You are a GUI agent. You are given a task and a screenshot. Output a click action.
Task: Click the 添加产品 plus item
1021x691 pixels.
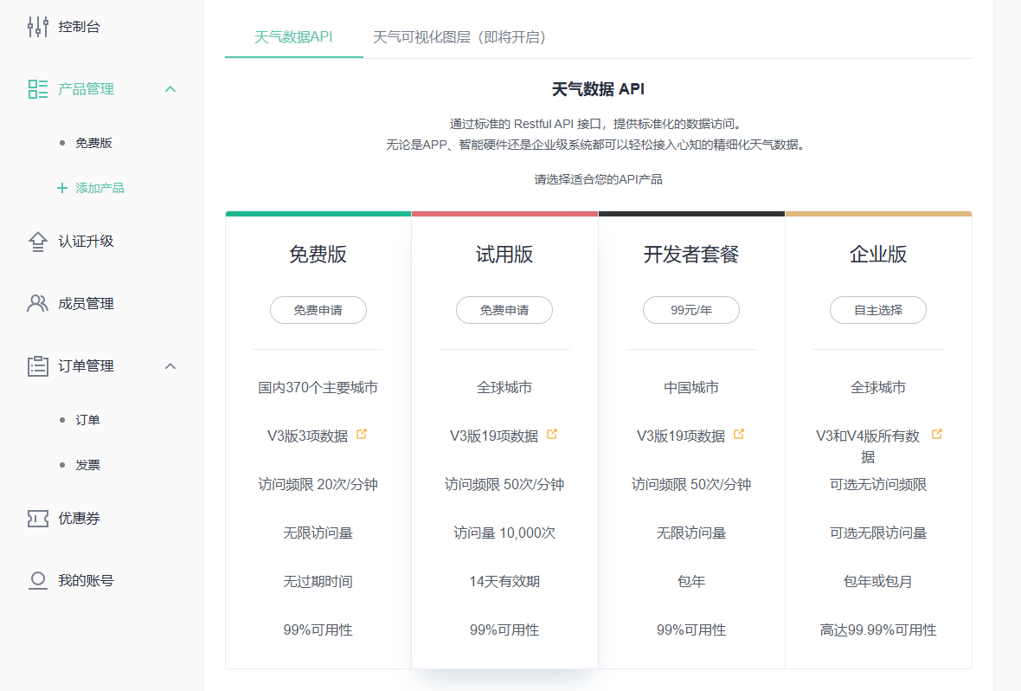(x=92, y=188)
